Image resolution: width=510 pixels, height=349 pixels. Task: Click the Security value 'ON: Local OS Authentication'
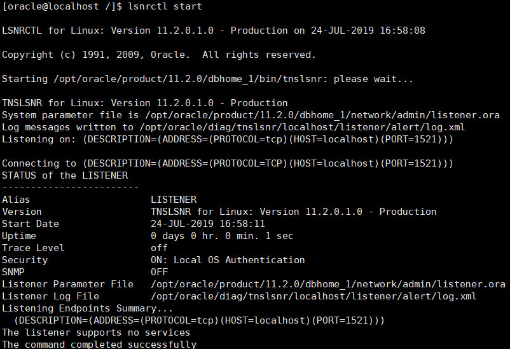click(228, 260)
